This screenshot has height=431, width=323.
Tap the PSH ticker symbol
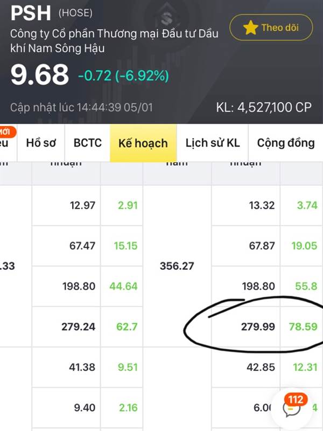pyautogui.click(x=31, y=13)
